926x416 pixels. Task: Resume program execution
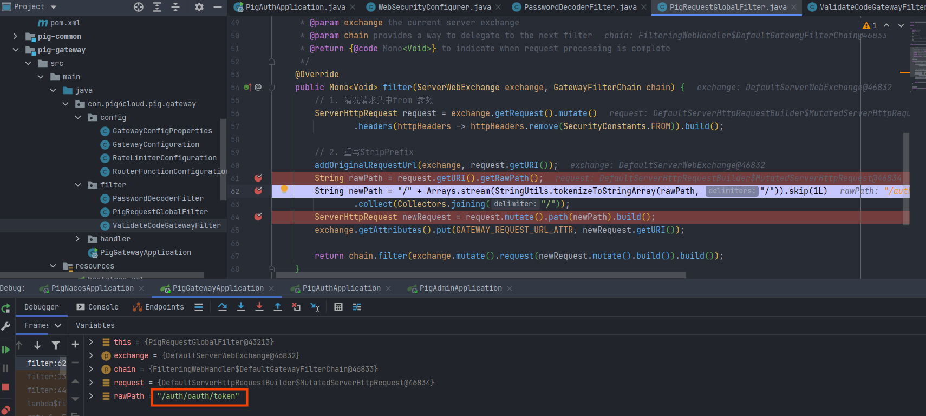pyautogui.click(x=6, y=350)
